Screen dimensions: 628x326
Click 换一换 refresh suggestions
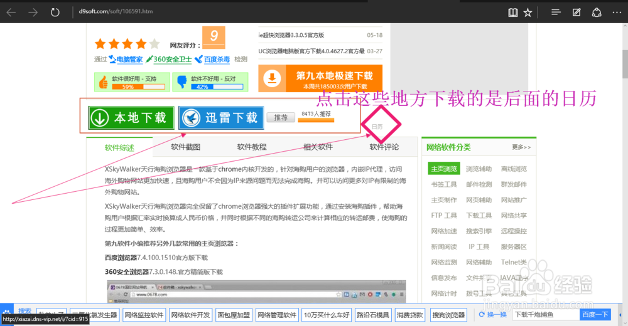(x=493, y=315)
